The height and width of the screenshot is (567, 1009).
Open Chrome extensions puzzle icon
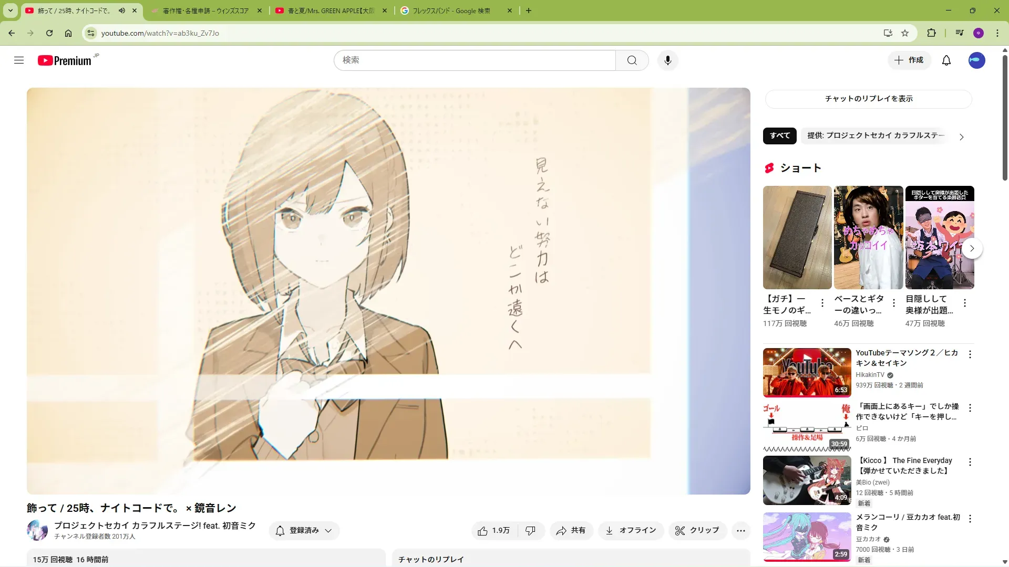point(931,33)
